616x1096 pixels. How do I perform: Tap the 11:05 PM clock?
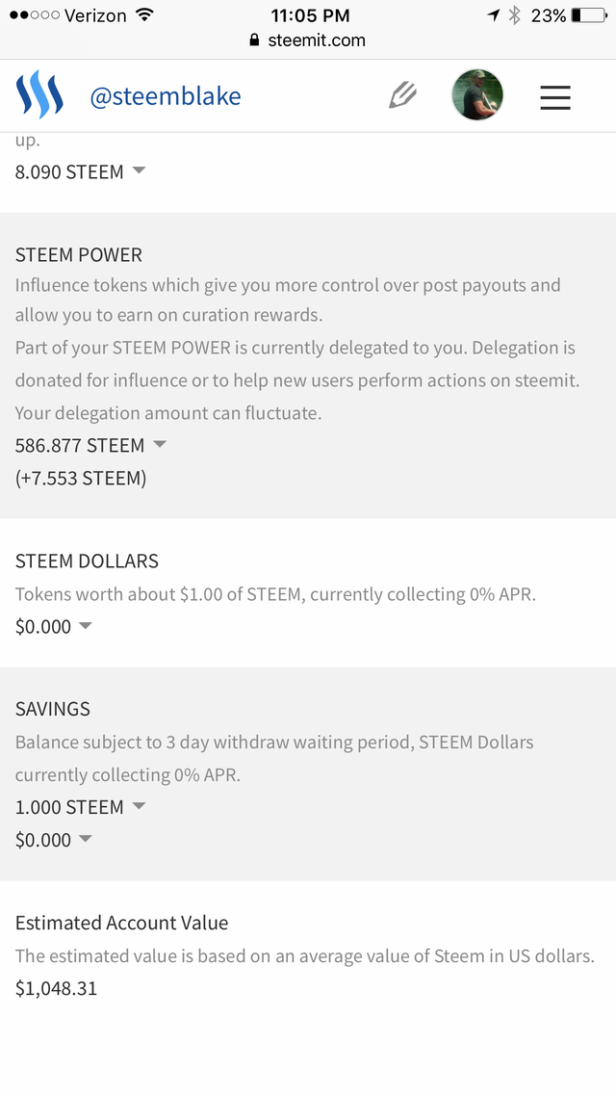pos(309,15)
